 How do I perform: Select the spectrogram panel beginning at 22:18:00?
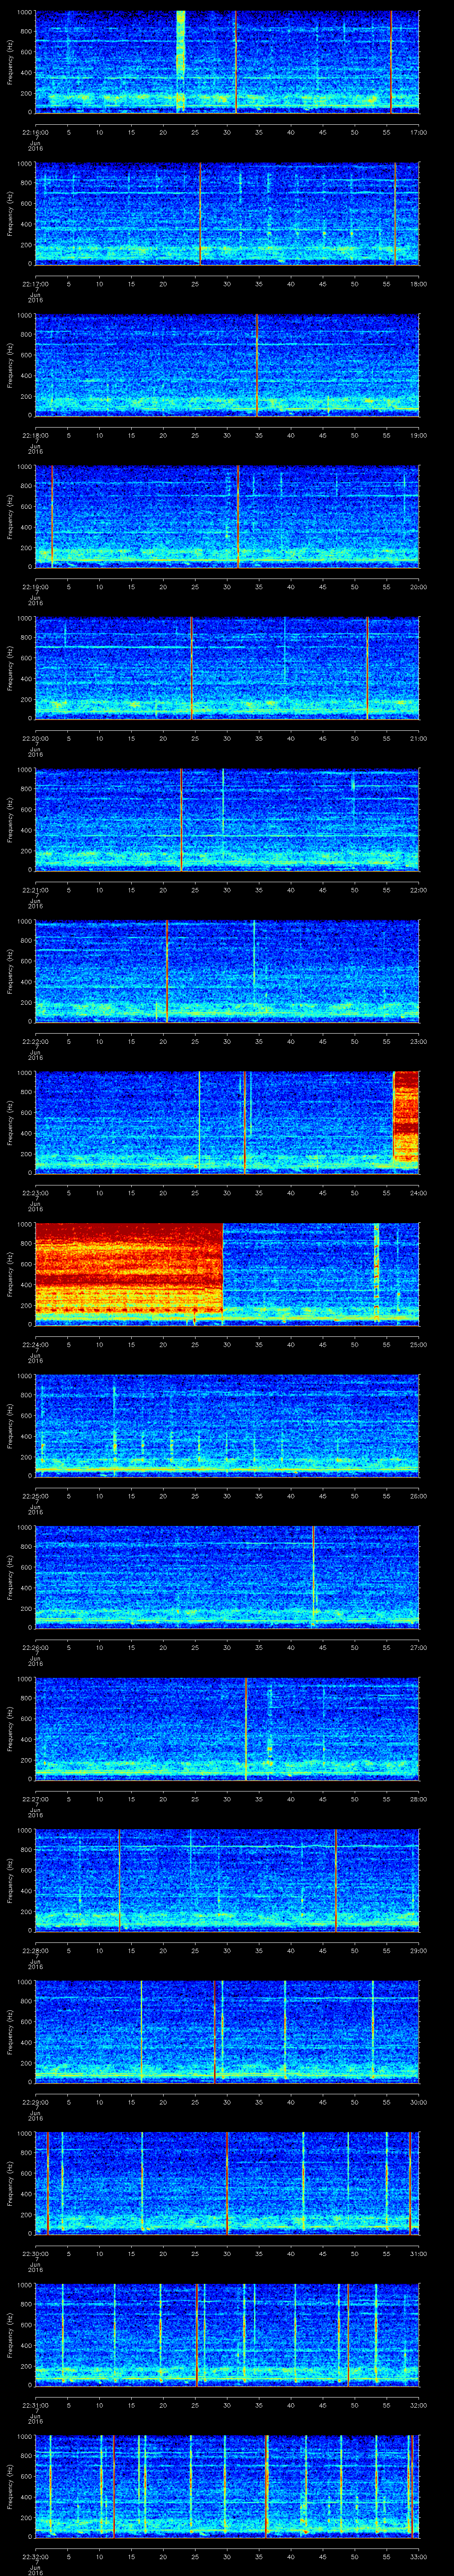click(227, 364)
